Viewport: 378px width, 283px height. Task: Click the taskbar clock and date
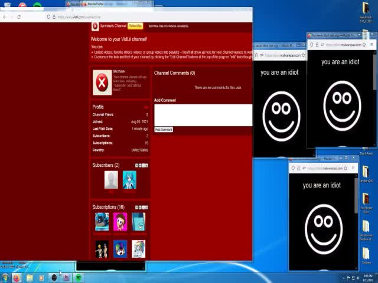point(368,278)
